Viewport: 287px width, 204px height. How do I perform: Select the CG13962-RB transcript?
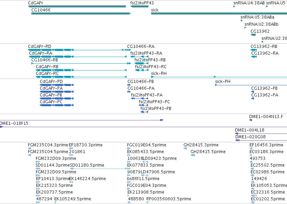click(x=254, y=50)
